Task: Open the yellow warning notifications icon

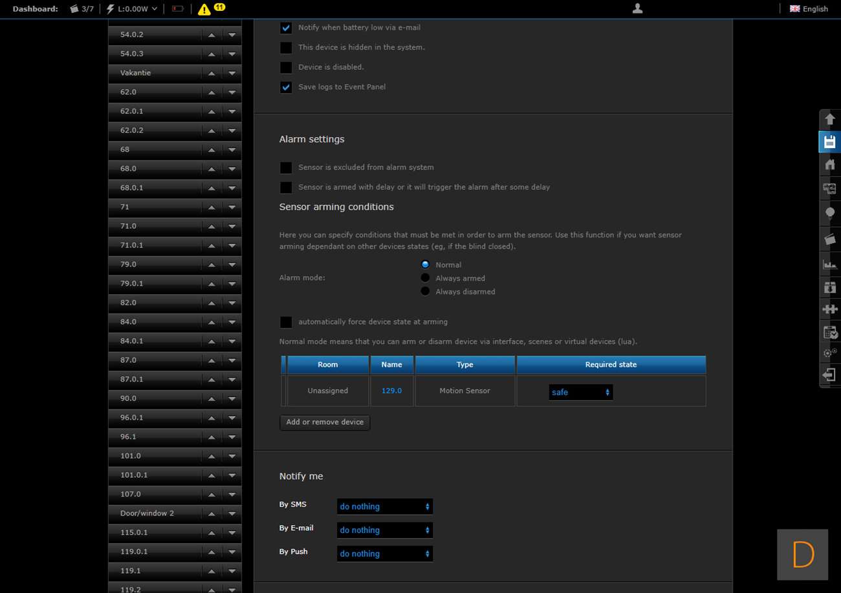Action: 204,9
